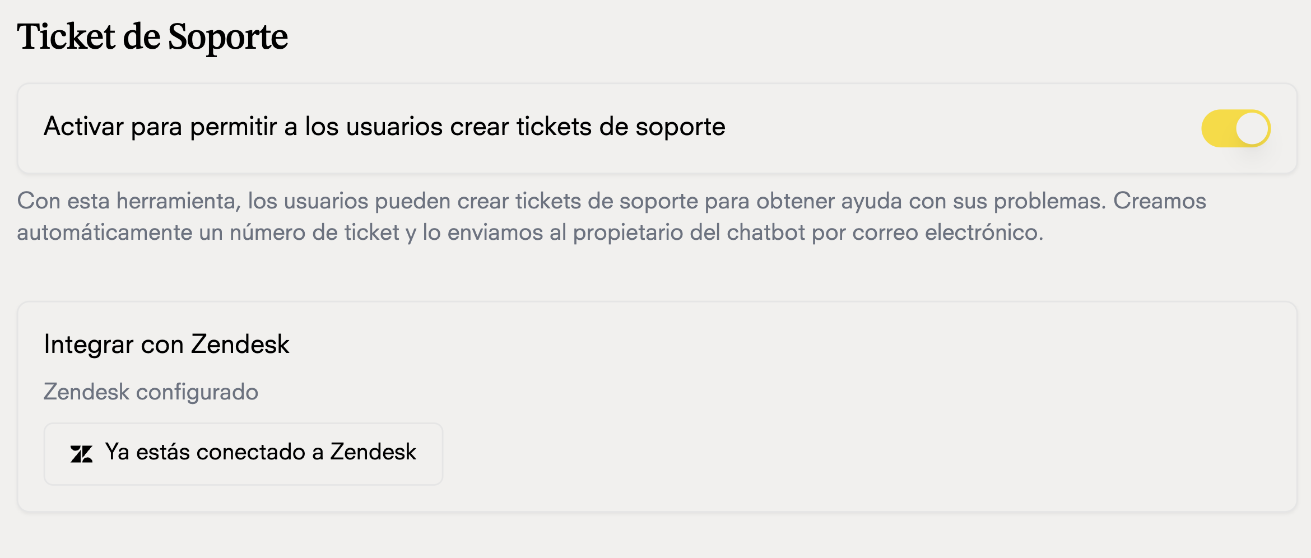Click the description text about ticket numbers
The width and height of the screenshot is (1311, 558).
click(611, 217)
